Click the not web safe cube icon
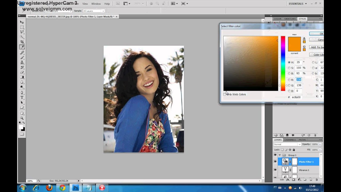The height and width of the screenshot is (192, 341). pos(304,47)
